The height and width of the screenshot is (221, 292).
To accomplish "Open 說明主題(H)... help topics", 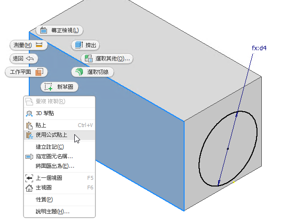I will (59, 211).
